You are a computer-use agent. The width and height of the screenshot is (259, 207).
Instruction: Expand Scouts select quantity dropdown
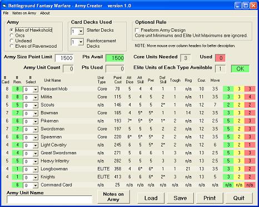coord(35,105)
